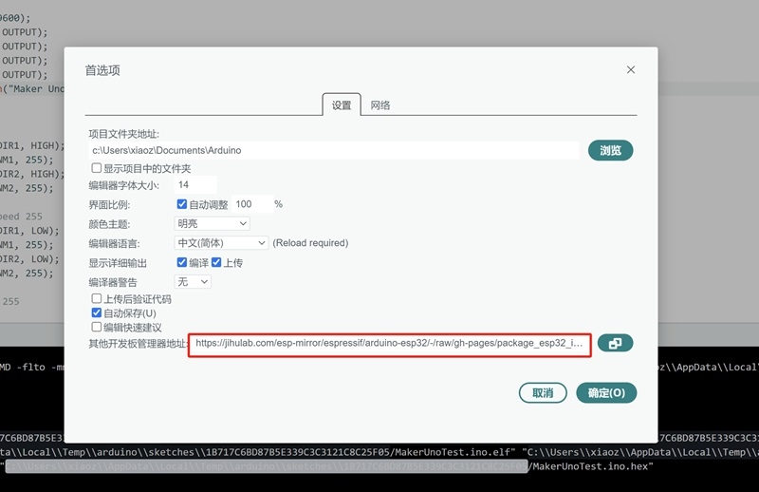The width and height of the screenshot is (759, 492).
Task: Close the 首选项 dialog with X
Action: [x=631, y=70]
